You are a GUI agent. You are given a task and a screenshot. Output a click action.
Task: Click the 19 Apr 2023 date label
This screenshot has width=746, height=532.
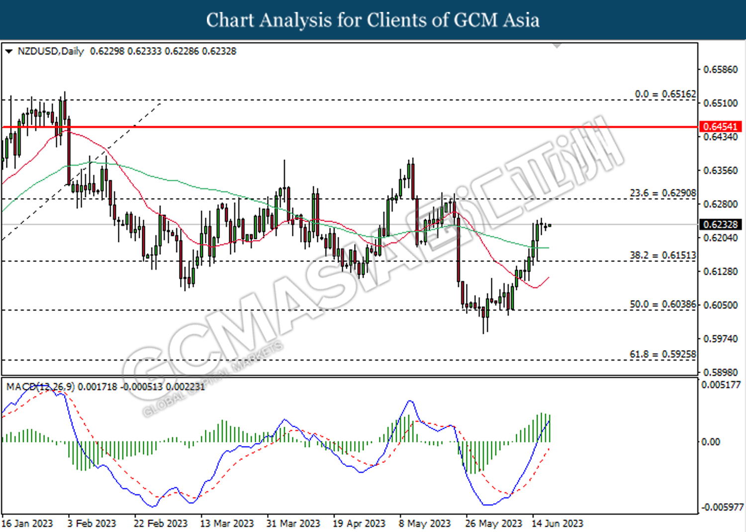point(359,524)
